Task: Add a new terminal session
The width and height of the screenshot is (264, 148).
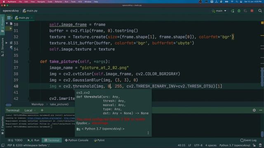Action: pyautogui.click(x=42, y=110)
